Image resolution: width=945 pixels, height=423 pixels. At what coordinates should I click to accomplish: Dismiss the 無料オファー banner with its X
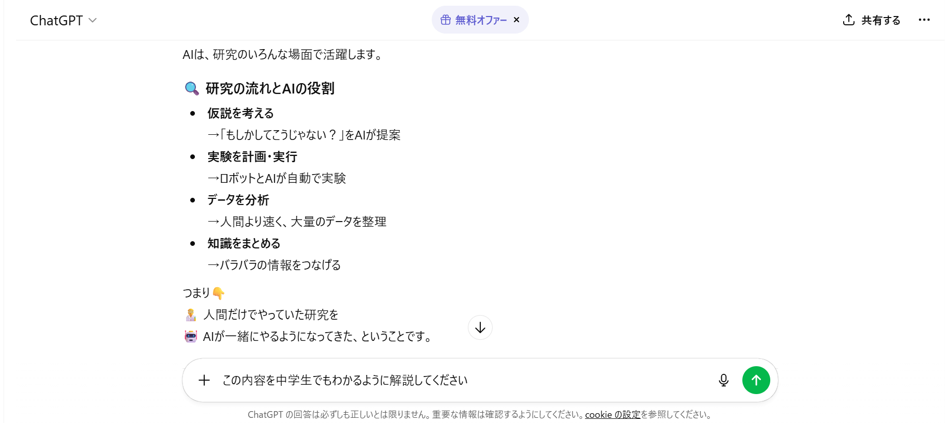[516, 20]
